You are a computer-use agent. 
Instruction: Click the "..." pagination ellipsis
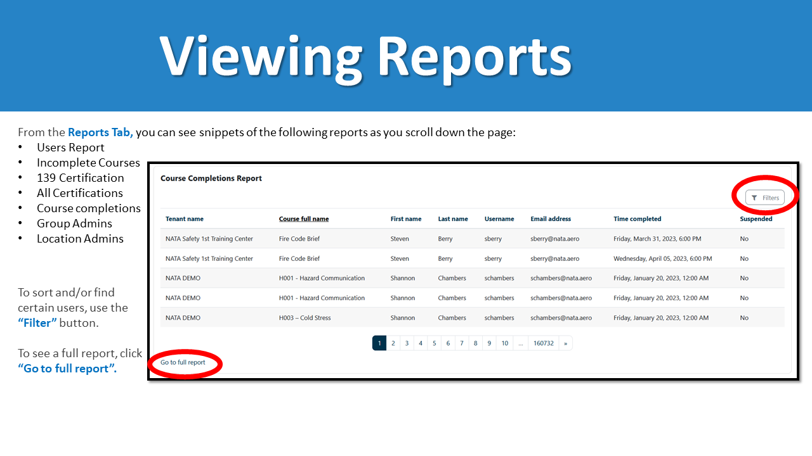[520, 343]
